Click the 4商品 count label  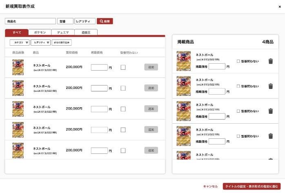(x=268, y=42)
